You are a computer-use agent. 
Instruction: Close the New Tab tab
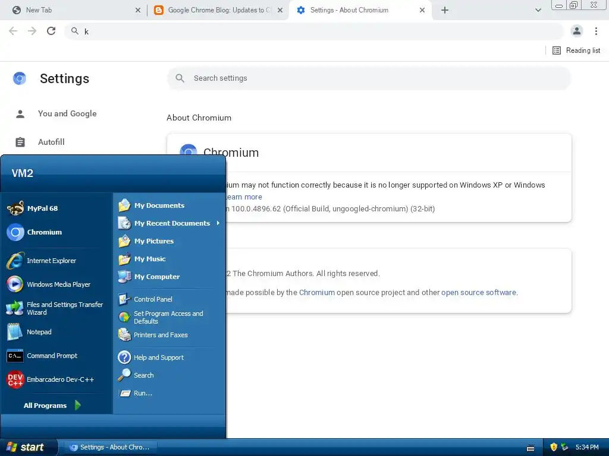(x=138, y=10)
